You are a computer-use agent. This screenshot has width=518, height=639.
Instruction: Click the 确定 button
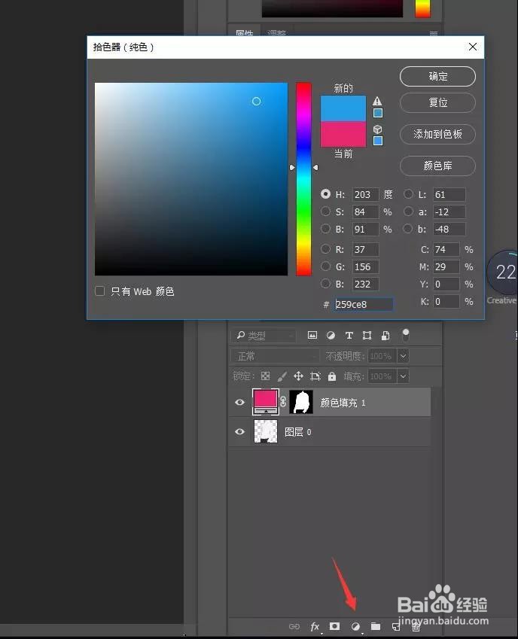(x=437, y=76)
